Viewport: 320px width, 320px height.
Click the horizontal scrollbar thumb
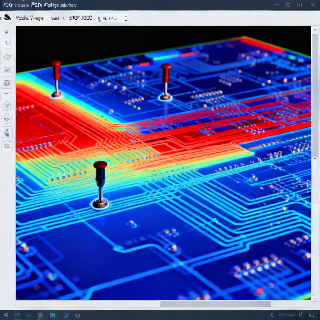tap(216, 304)
